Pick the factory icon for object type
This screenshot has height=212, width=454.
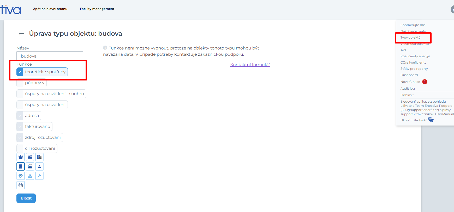[x=30, y=166]
